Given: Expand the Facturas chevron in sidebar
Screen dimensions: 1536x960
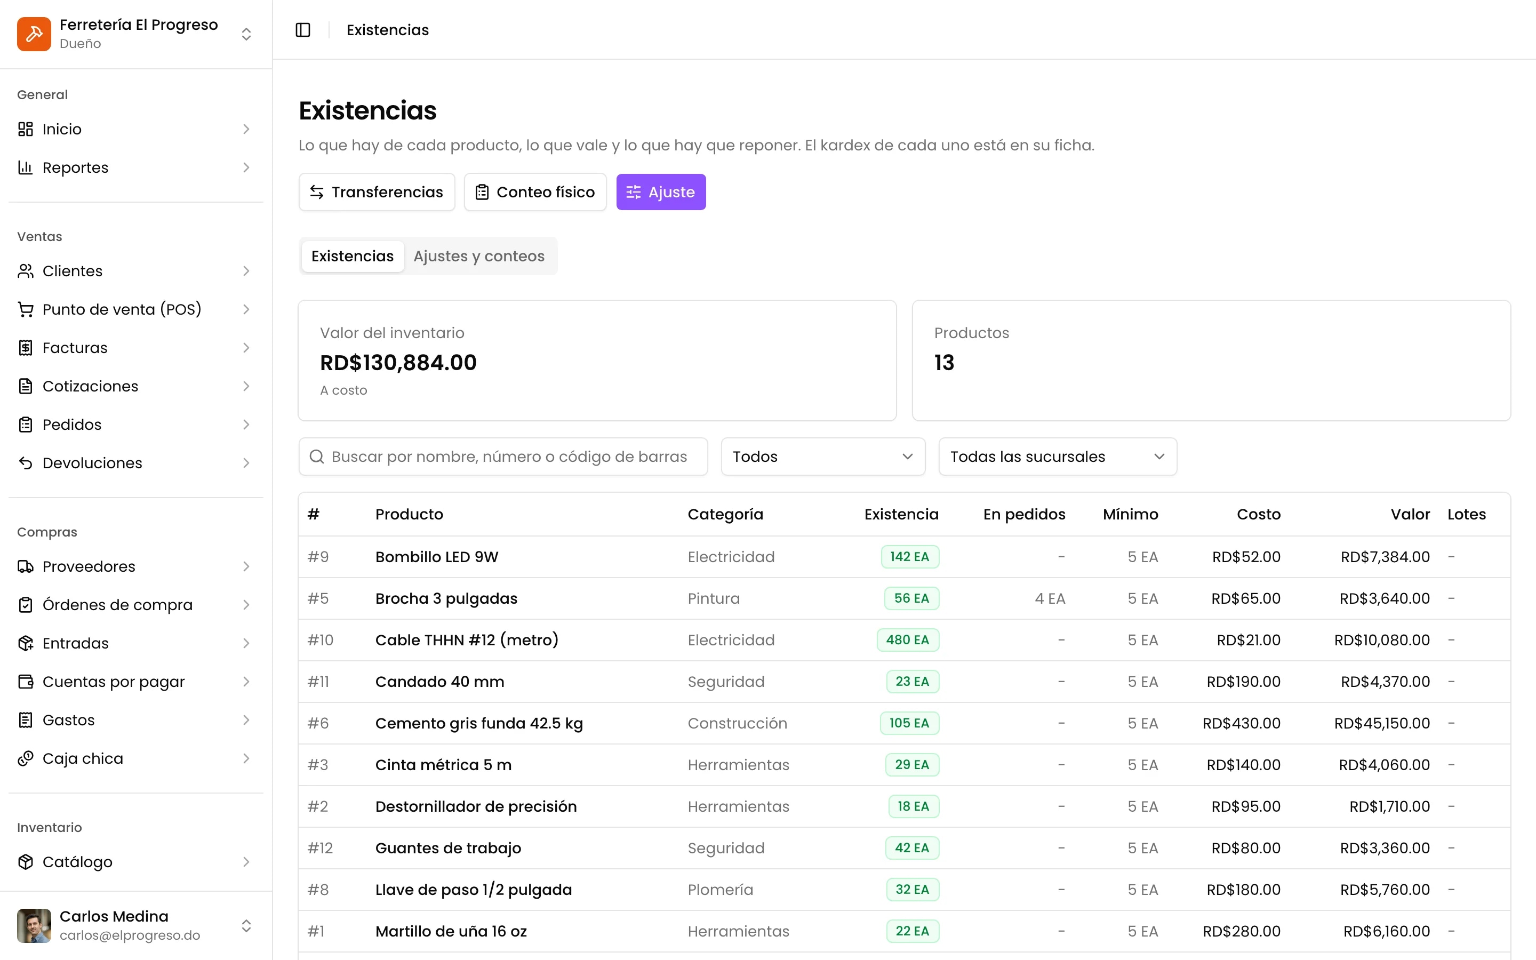Looking at the screenshot, I should pos(246,348).
